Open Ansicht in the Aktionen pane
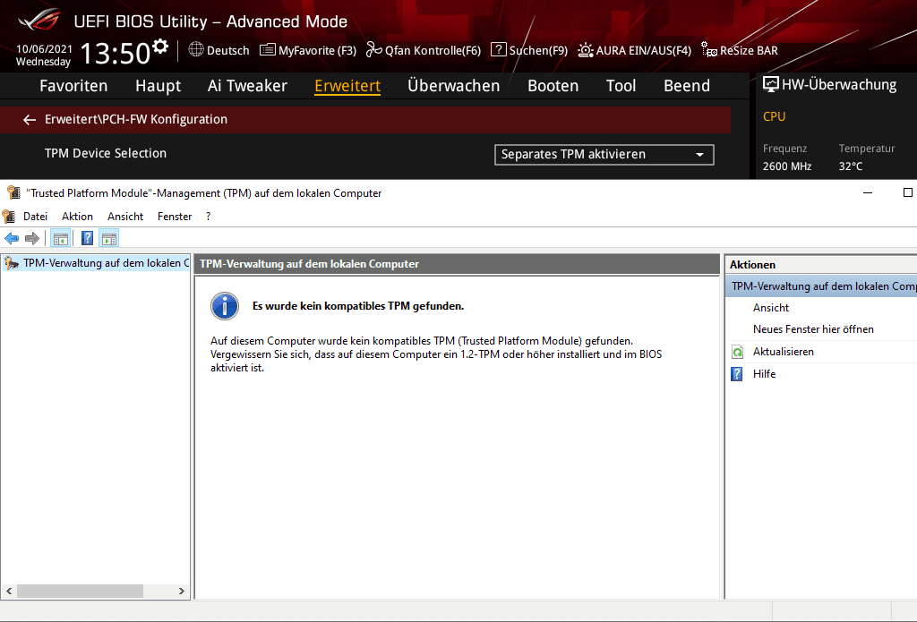 click(x=771, y=308)
